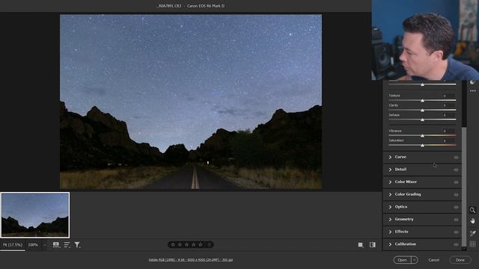The image size is (479, 269).
Task: Click the Dehaze slider handle
Action: click(x=422, y=120)
